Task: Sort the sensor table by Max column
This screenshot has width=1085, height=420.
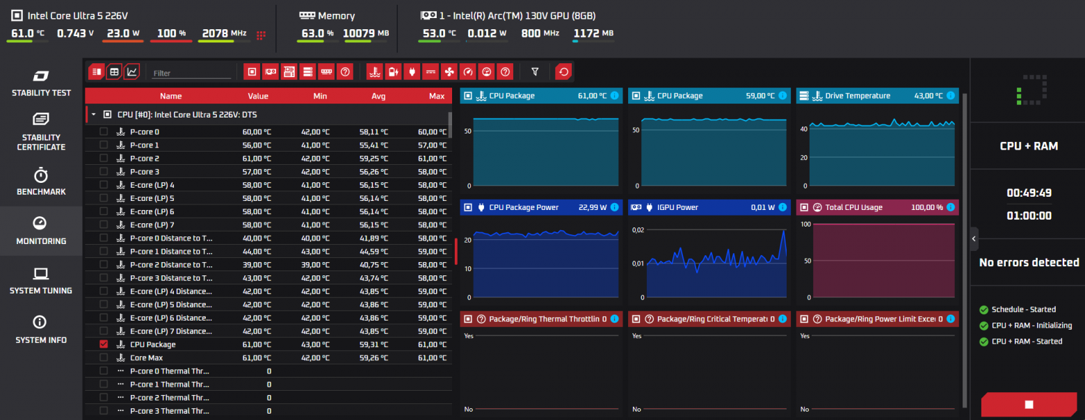Action: (437, 96)
